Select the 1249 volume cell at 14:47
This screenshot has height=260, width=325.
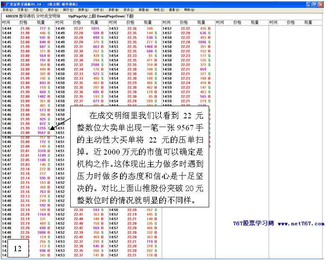(x=42, y=155)
